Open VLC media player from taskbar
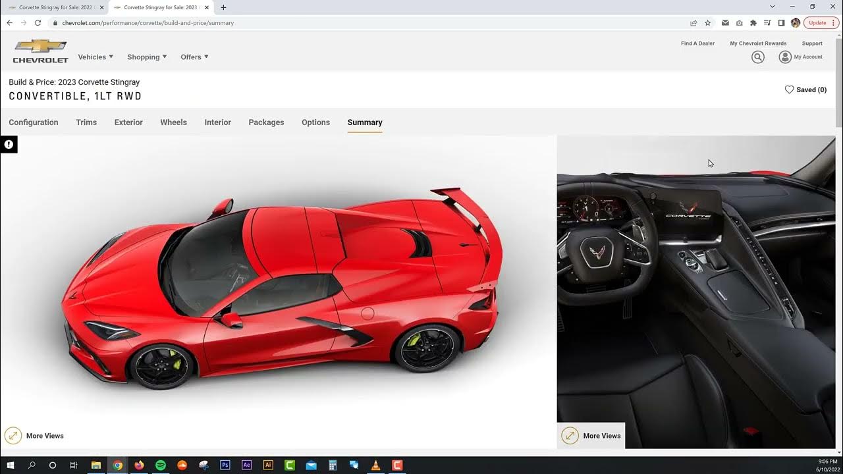The image size is (843, 474). click(x=375, y=465)
